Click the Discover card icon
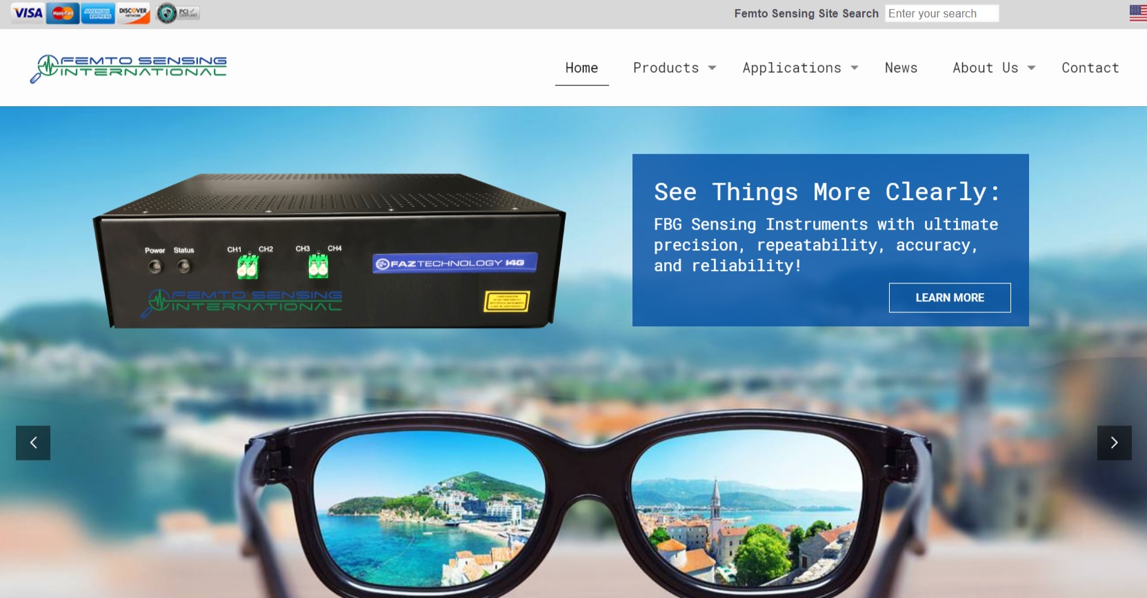 tap(133, 13)
